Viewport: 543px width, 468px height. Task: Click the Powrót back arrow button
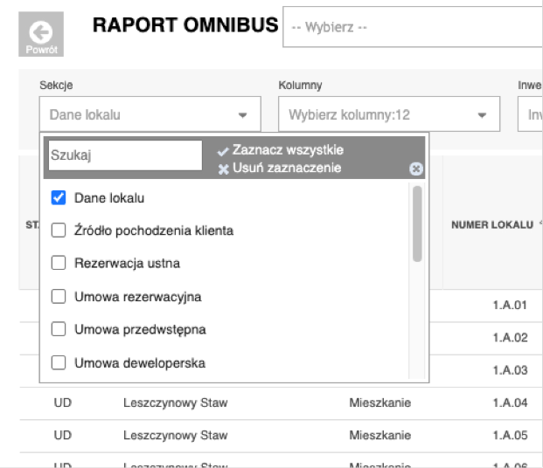click(41, 34)
